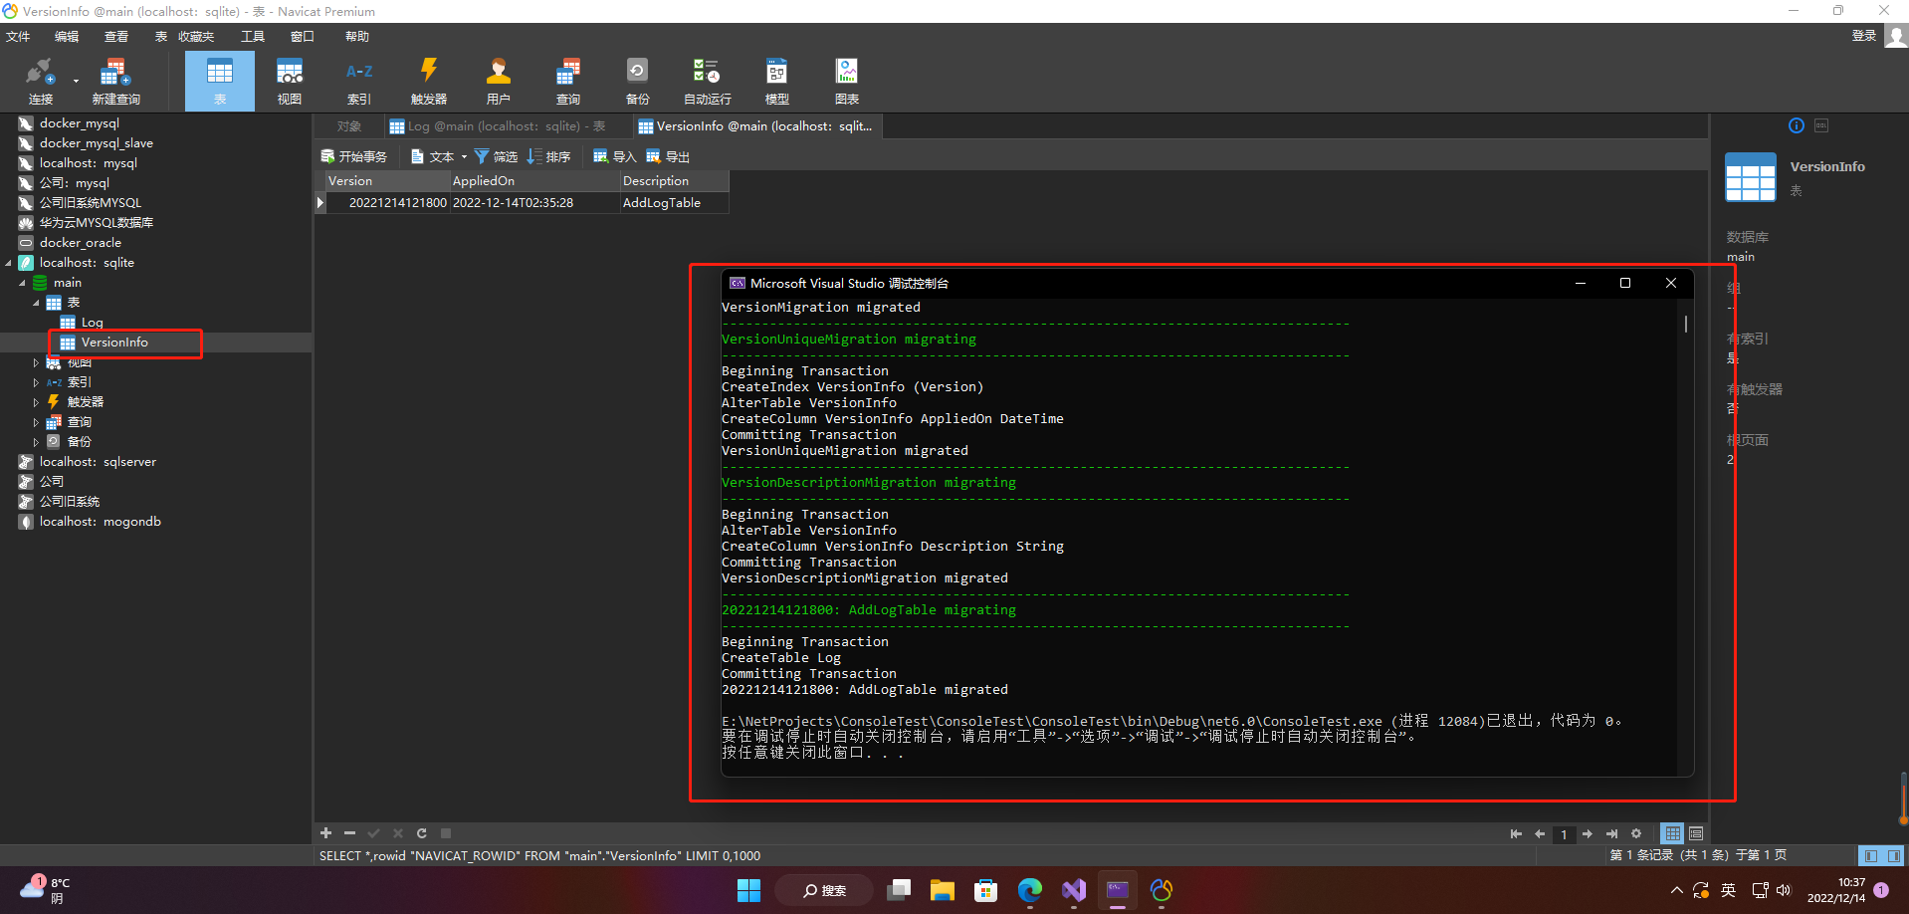The image size is (1909, 914).
Task: Open the 连接 dropdown arrow
Action: click(76, 81)
